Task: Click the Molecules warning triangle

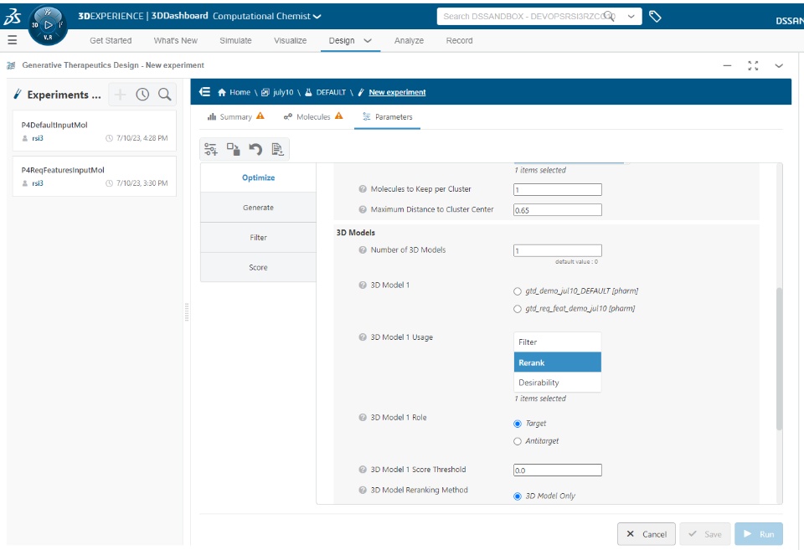Action: [339, 116]
